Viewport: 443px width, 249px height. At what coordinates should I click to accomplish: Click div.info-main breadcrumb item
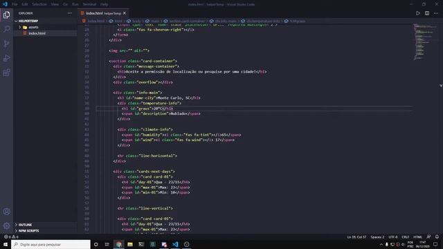coord(226,21)
